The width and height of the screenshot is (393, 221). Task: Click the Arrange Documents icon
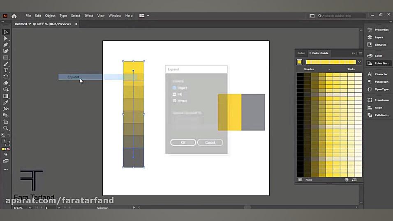[142, 16]
